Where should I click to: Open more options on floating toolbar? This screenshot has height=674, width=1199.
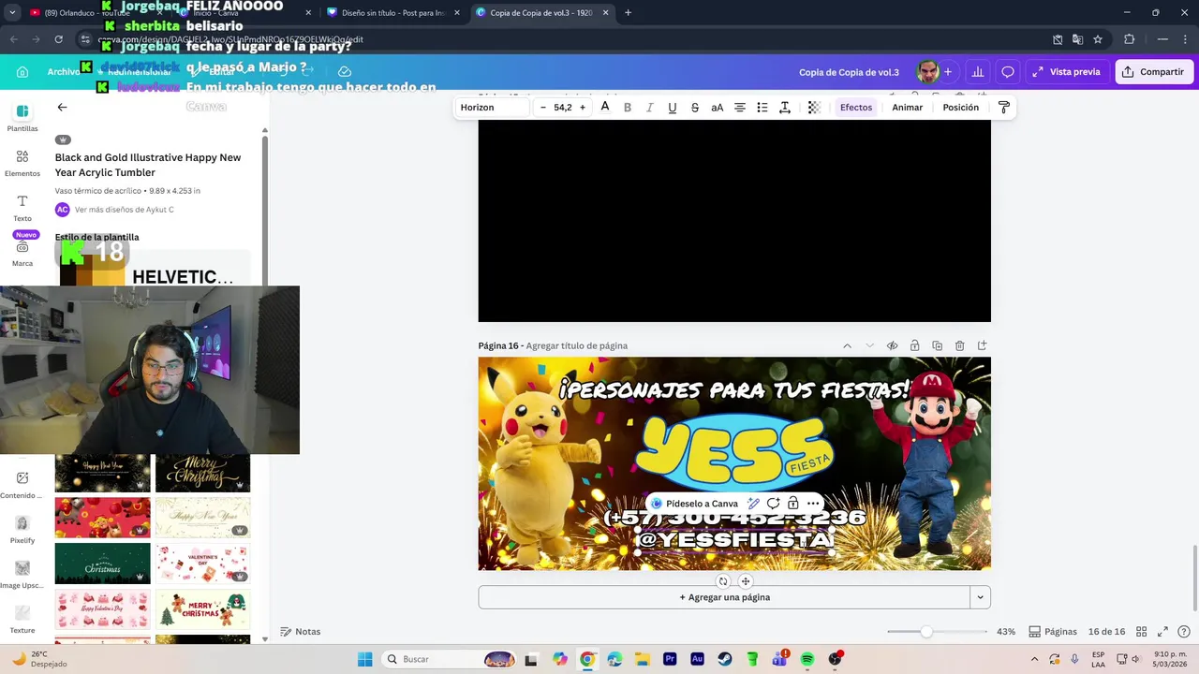[813, 504]
